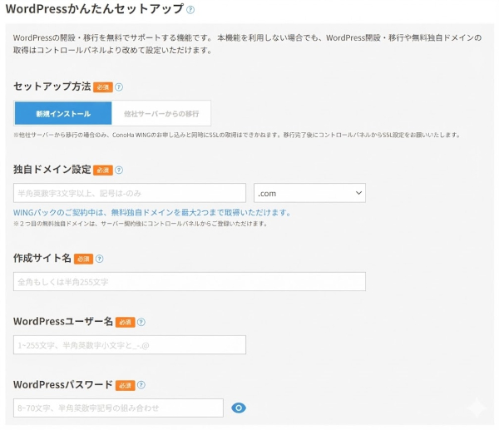
Task: Expand the .com domain extension dropdown
Action: 309,193
